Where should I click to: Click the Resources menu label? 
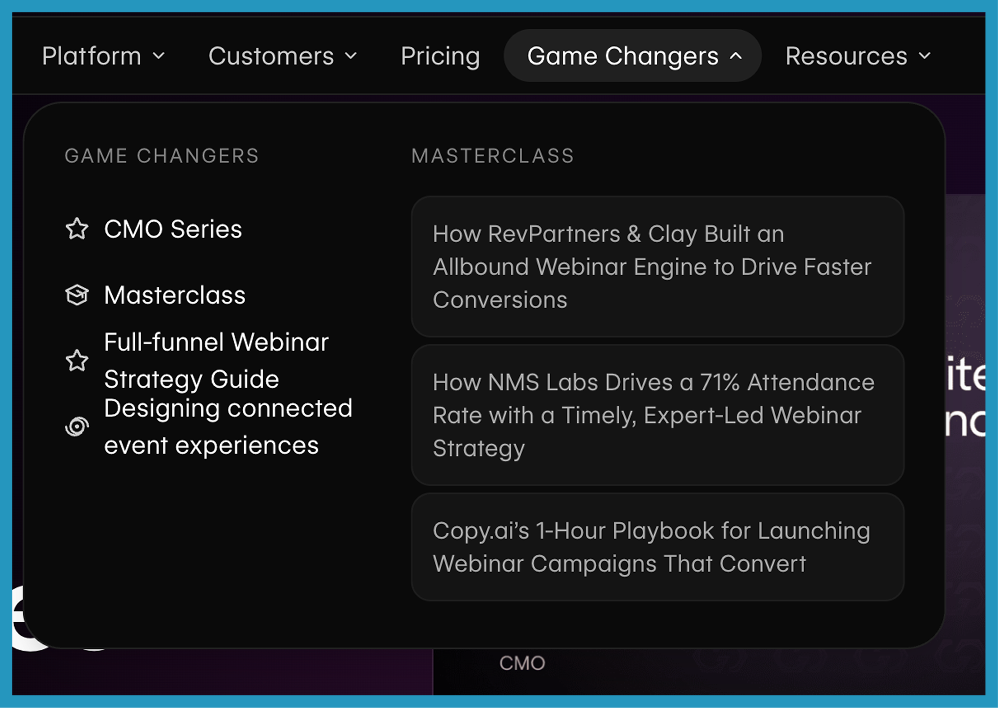click(846, 56)
